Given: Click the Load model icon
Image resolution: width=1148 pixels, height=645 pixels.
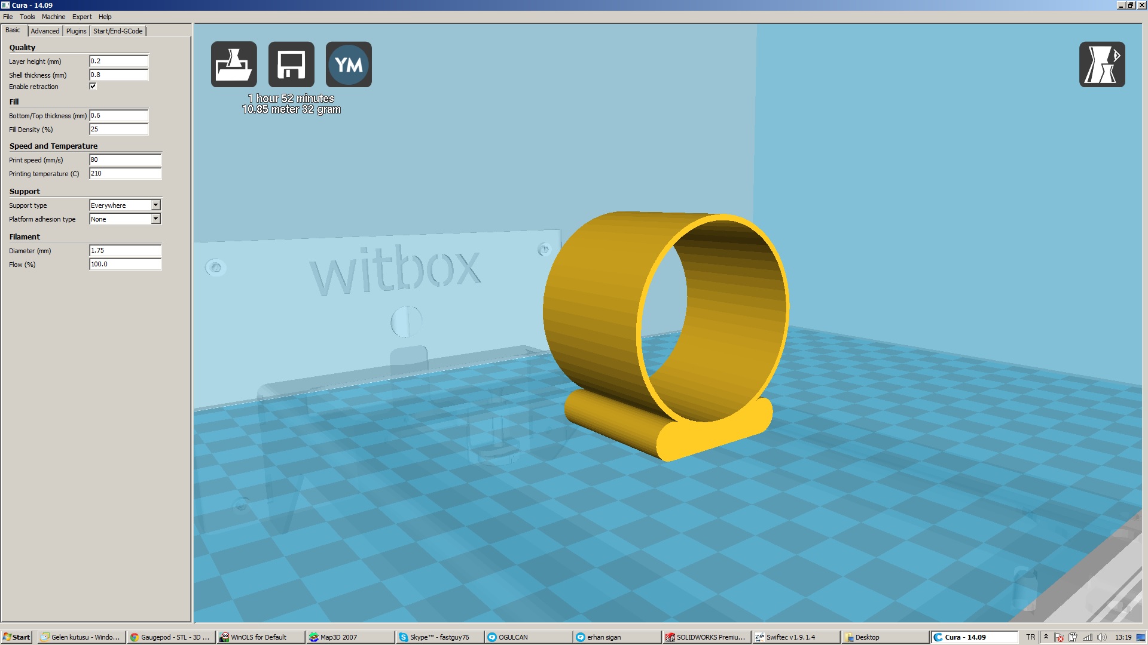Looking at the screenshot, I should [x=234, y=64].
